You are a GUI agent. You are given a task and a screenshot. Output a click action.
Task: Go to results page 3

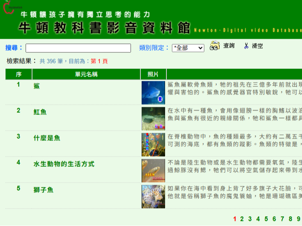(250, 219)
